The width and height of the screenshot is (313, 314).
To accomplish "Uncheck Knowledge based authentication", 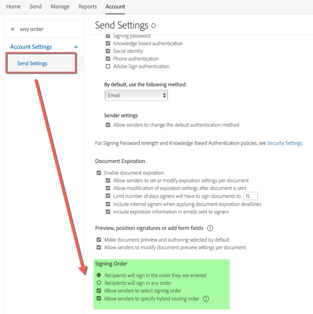I will click(x=108, y=43).
